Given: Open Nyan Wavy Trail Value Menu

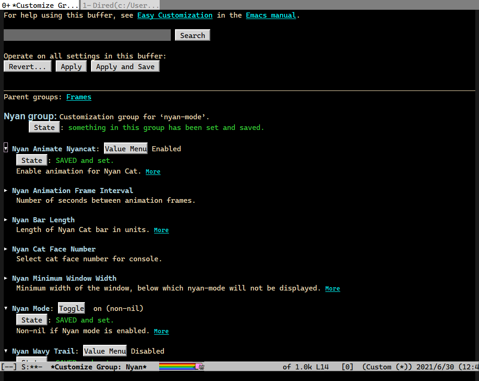Looking at the screenshot, I should point(105,351).
